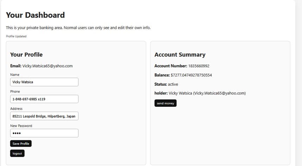The height and width of the screenshot is (166, 302).
Task: Click the email Vicky.Watsica65@yahoo.com in profile
Action: click(47, 66)
